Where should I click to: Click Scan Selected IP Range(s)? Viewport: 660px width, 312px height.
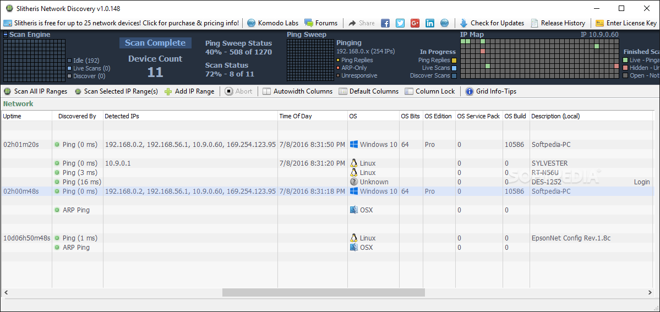[116, 91]
